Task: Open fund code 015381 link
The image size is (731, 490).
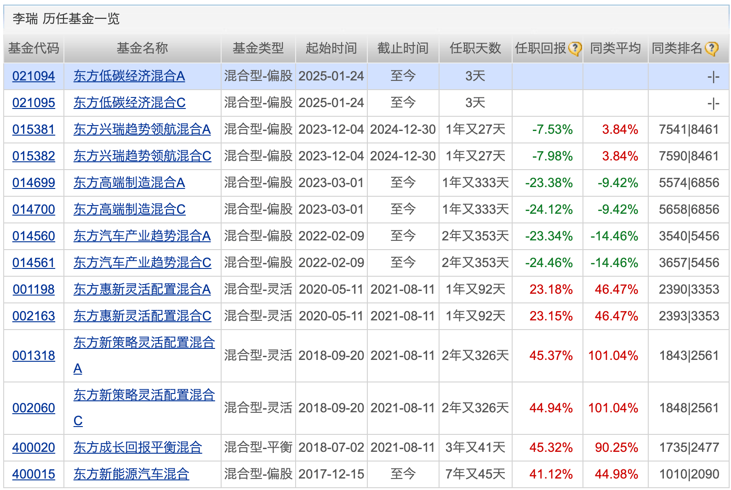Action: [x=34, y=130]
